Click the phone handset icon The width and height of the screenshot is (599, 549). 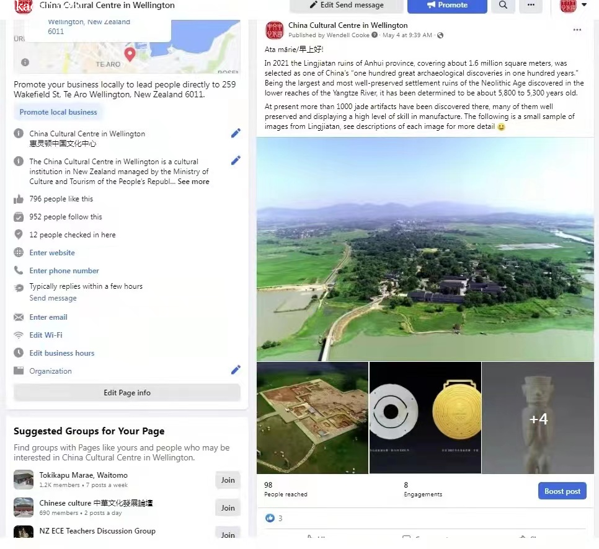pyautogui.click(x=19, y=270)
